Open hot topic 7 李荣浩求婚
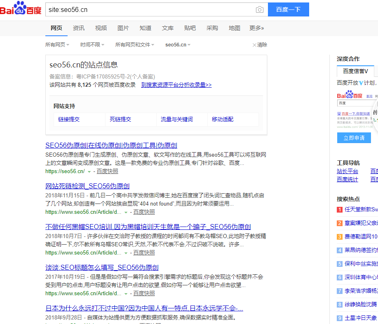 [361, 291]
